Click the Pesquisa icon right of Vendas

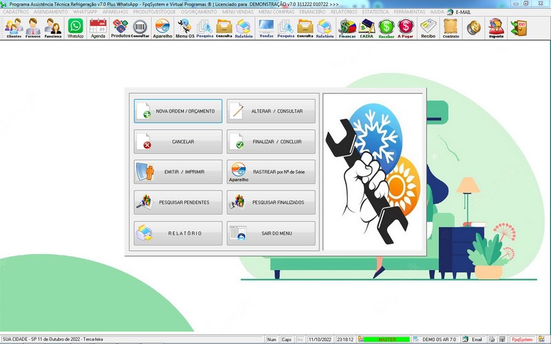point(286,28)
